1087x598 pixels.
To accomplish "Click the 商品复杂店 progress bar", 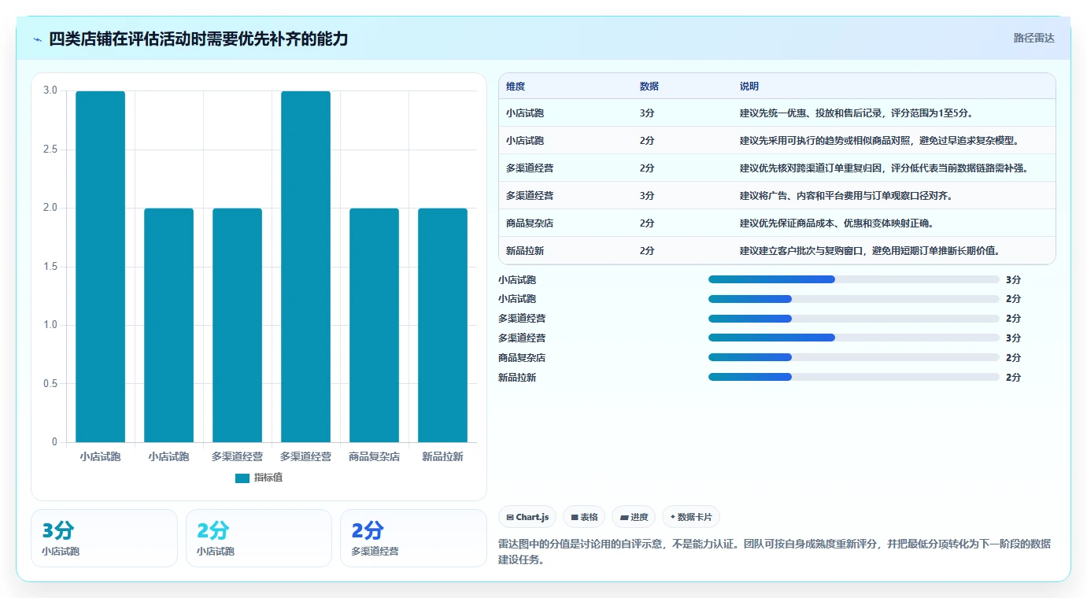I will coord(854,357).
